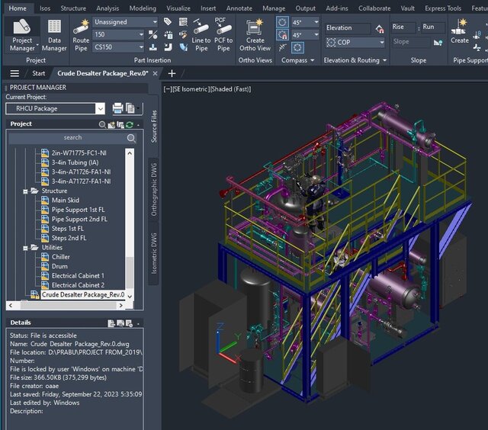The width and height of the screenshot is (488, 430).
Task: Switch to the Structure ribbon tab
Action: 73,8
